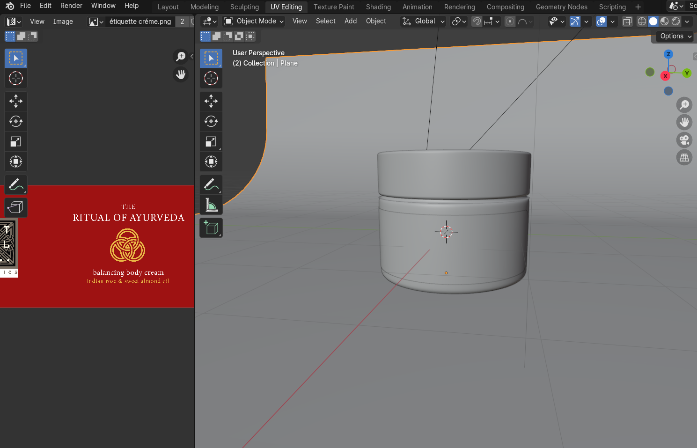This screenshot has height=448, width=697.
Task: Select the Cursor tool in UV editor
Action: (16, 78)
